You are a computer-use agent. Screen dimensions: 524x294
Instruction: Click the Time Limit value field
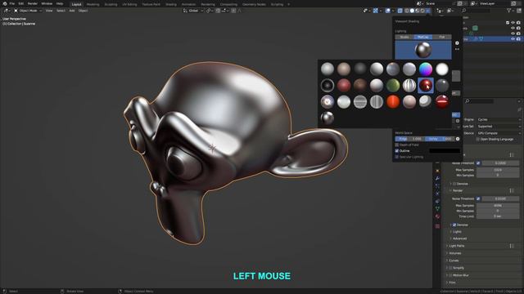(x=498, y=216)
